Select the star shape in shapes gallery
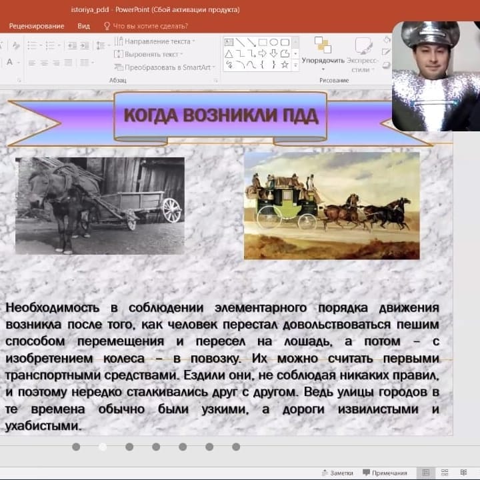Image resolution: width=480 pixels, height=480 pixels. pyautogui.click(x=285, y=65)
